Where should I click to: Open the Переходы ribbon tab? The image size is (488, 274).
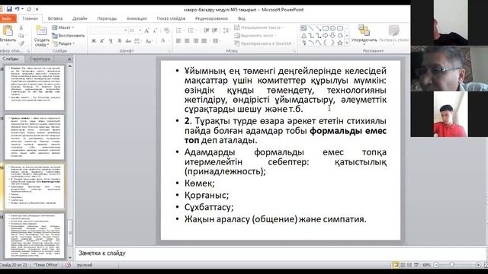point(107,18)
